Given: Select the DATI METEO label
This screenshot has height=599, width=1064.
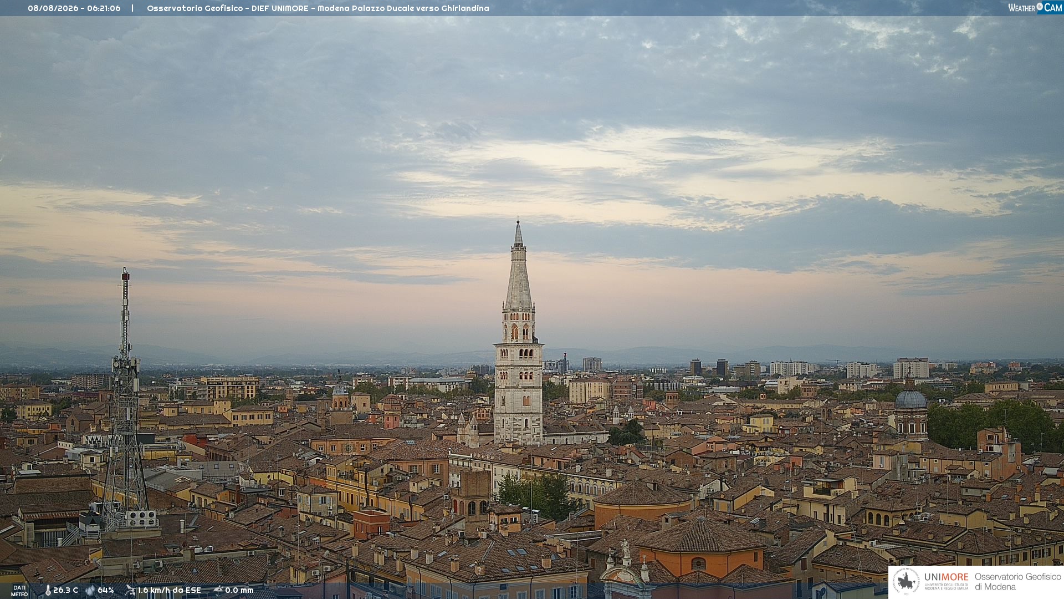Looking at the screenshot, I should (x=19, y=591).
